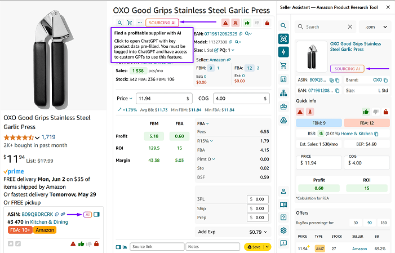Open the Kitchen & Dining category link
The image size is (395, 253).
tap(49, 222)
